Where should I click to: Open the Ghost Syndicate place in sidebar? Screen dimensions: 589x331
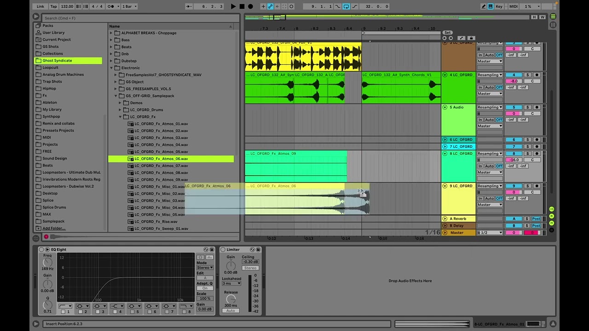point(57,61)
